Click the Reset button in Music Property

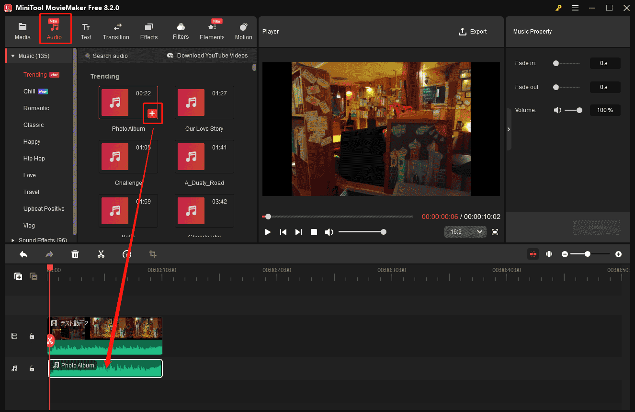point(597,227)
